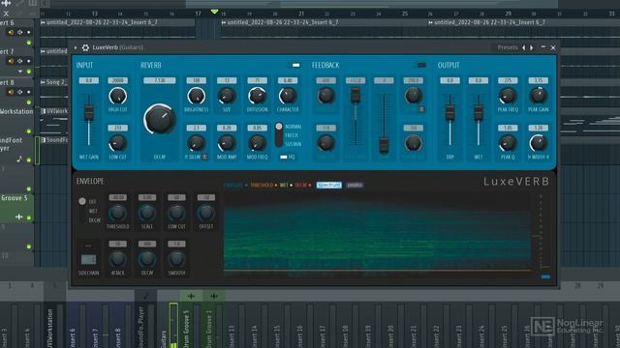The height and width of the screenshot is (348, 620).
Task: Click the envelope Decay knob
Action: point(146,260)
